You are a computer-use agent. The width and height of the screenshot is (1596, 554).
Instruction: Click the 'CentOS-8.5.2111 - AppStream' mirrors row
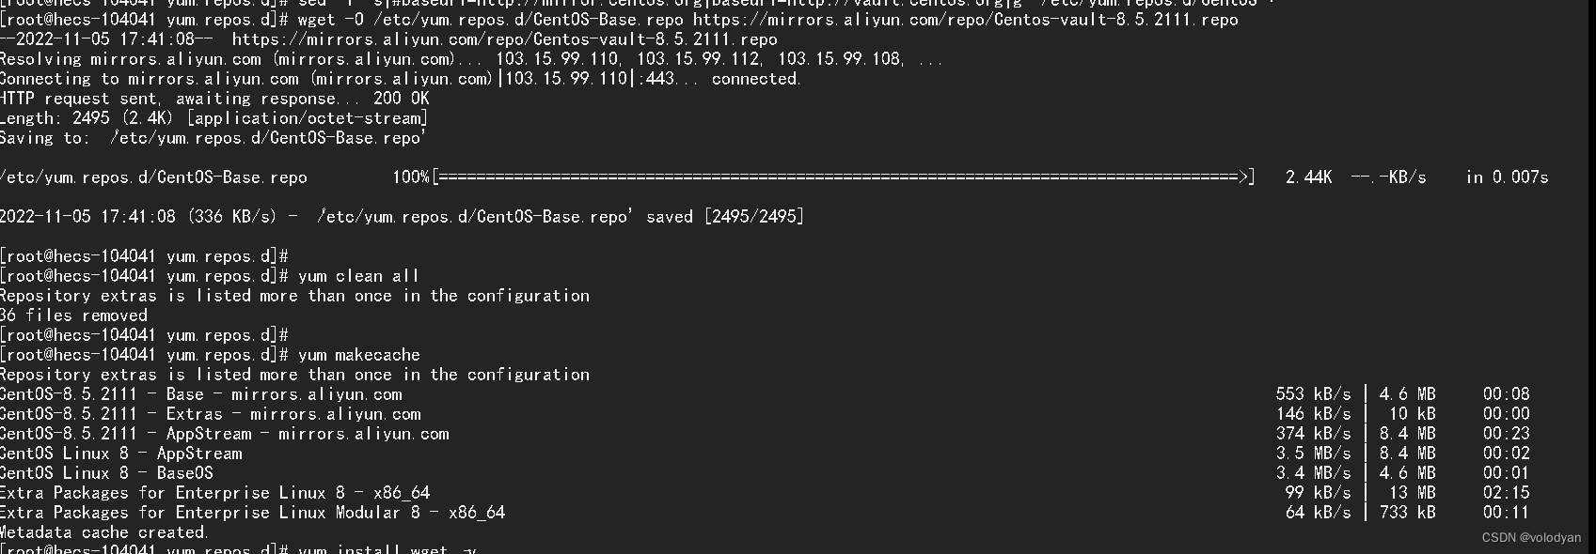[765, 434]
